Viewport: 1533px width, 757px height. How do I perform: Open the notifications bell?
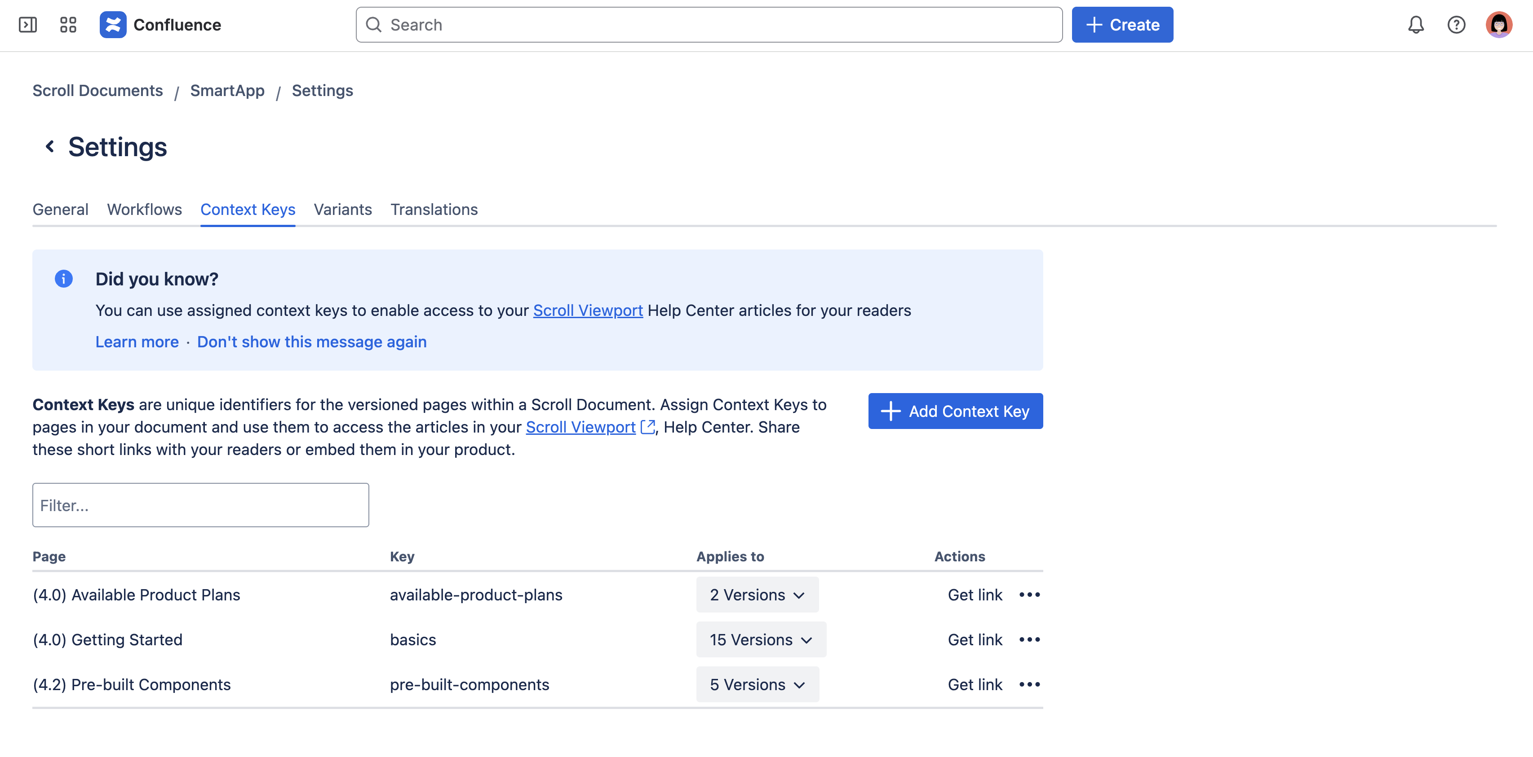coord(1416,24)
